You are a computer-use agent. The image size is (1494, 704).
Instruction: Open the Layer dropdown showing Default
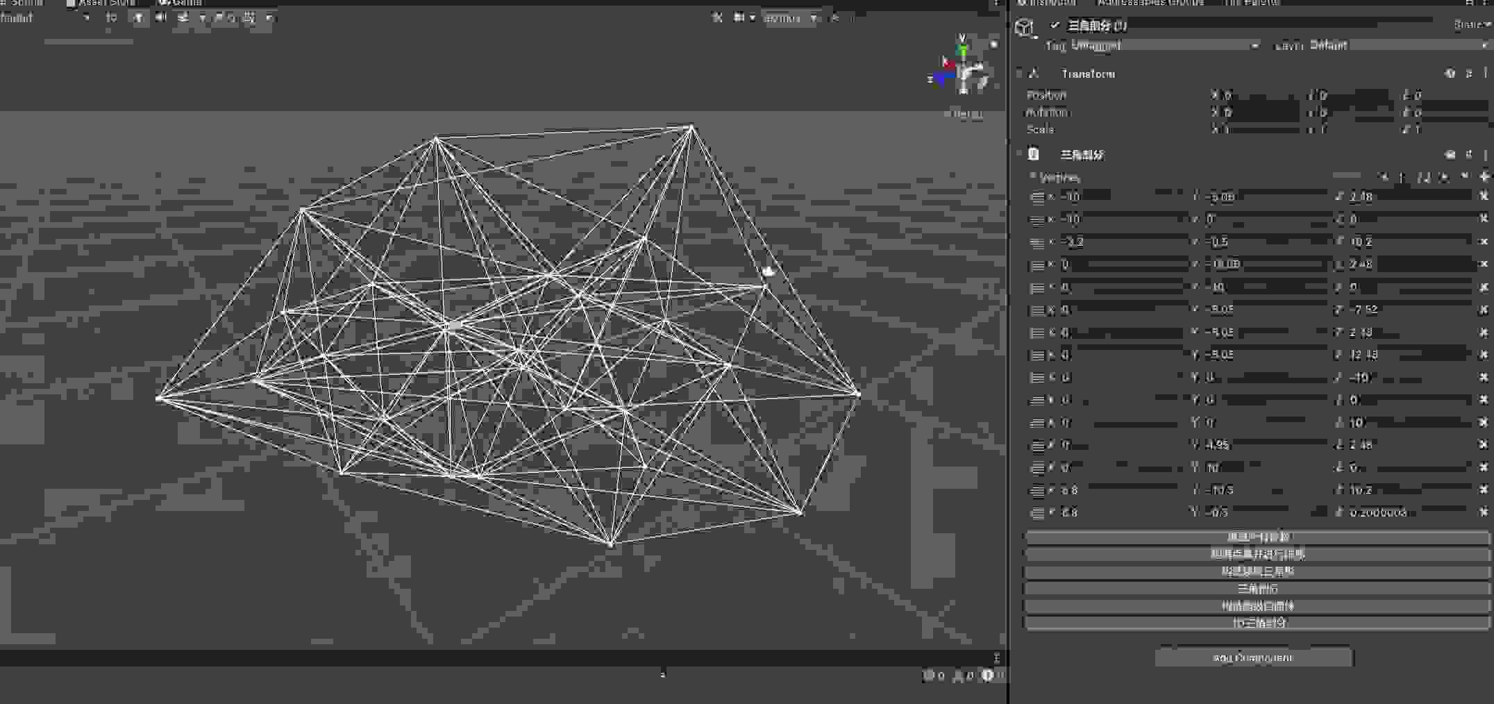(x=1397, y=46)
